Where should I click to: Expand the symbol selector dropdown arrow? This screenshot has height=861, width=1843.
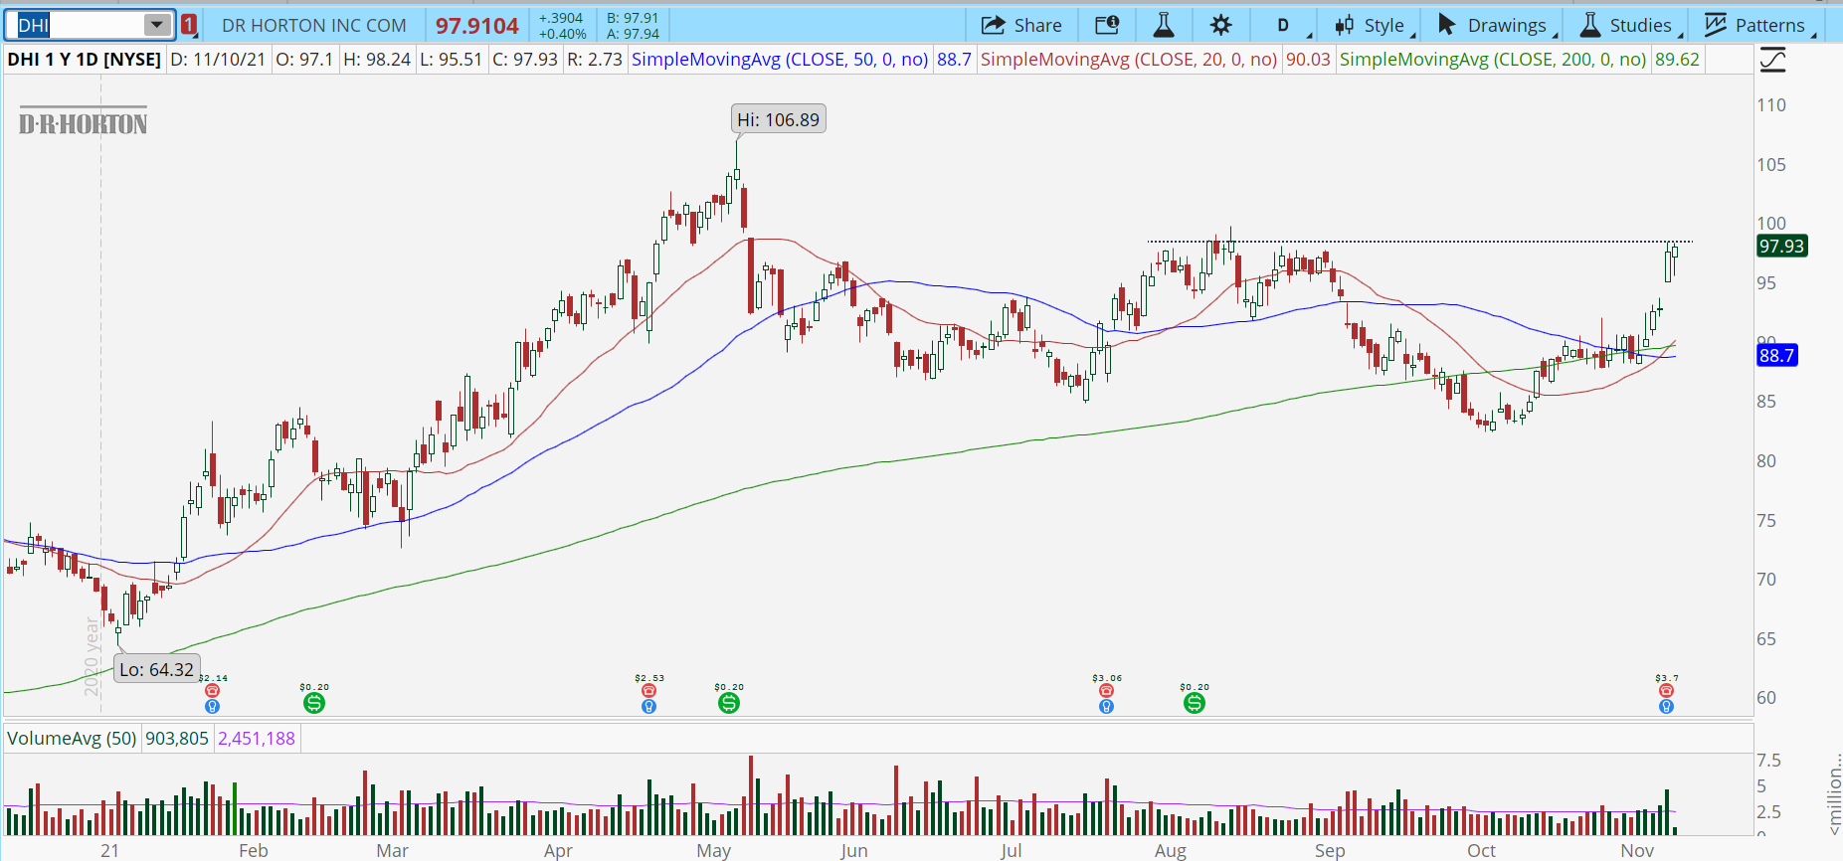click(x=157, y=25)
